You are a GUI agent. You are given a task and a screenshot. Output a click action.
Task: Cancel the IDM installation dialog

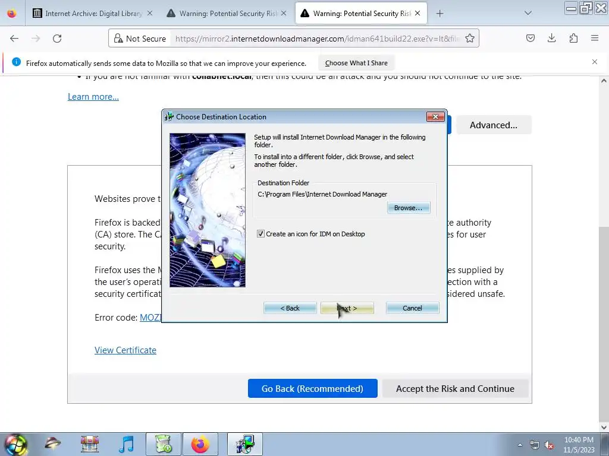413,308
